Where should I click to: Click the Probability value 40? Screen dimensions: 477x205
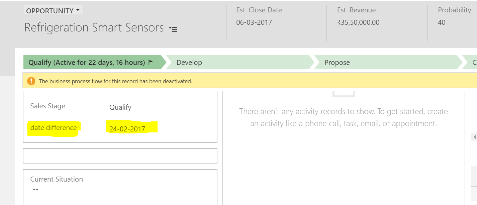pyautogui.click(x=442, y=22)
